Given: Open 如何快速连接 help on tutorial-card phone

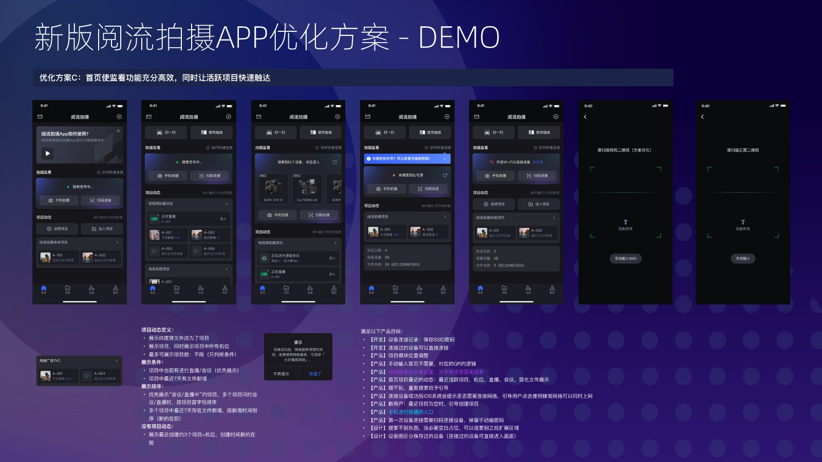Looking at the screenshot, I should [110, 172].
